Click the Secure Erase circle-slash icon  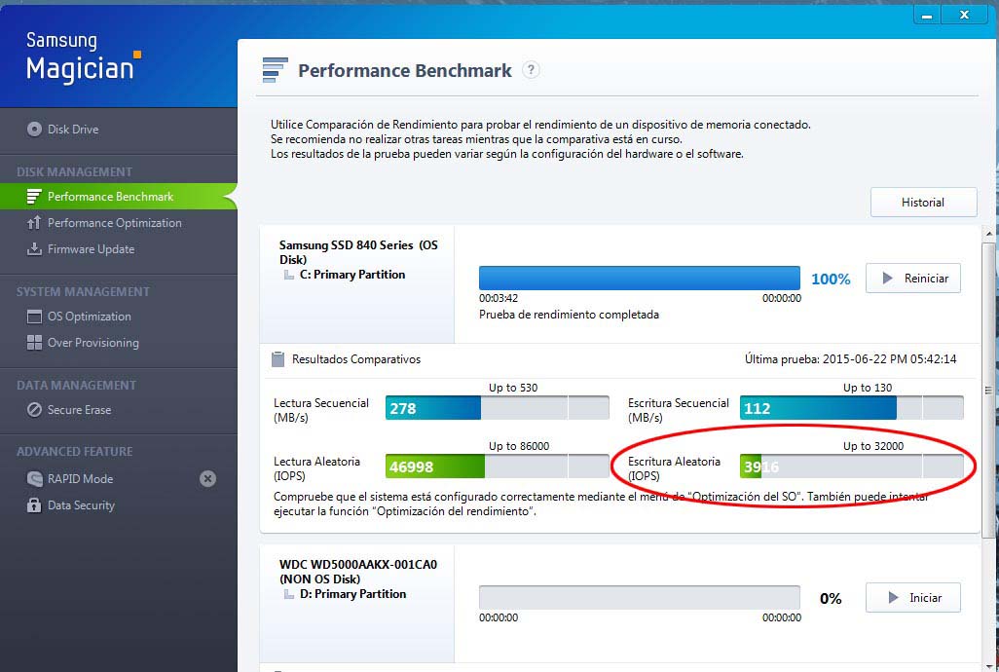click(x=34, y=410)
